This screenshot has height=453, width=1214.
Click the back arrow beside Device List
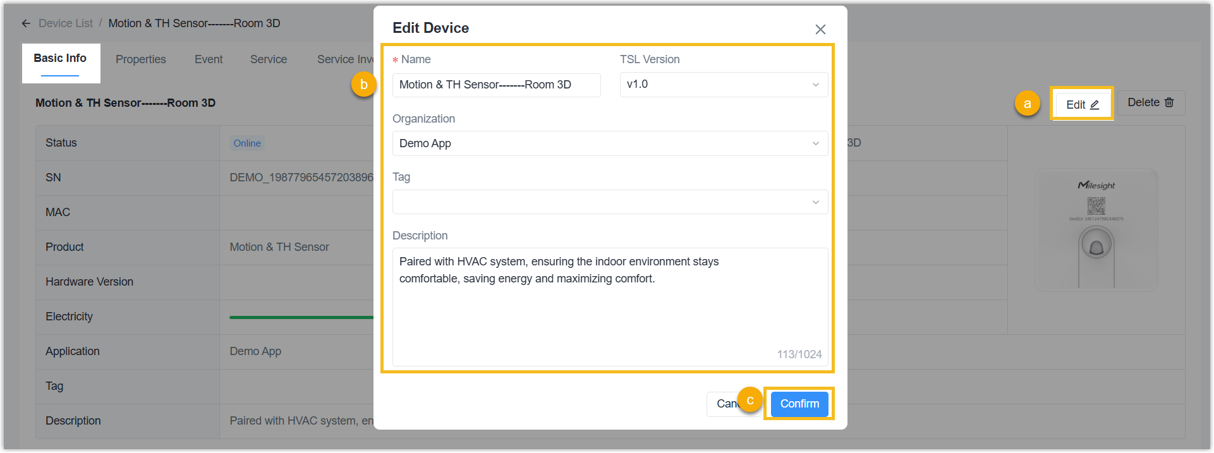coord(26,23)
